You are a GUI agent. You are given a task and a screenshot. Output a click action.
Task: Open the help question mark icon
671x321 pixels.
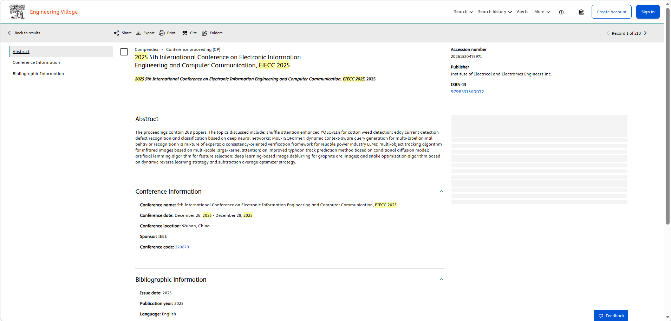[x=561, y=12]
